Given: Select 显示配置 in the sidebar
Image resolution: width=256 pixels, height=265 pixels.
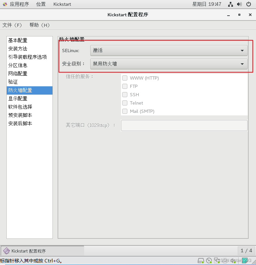Looking at the screenshot, I should pyautogui.click(x=30, y=98).
